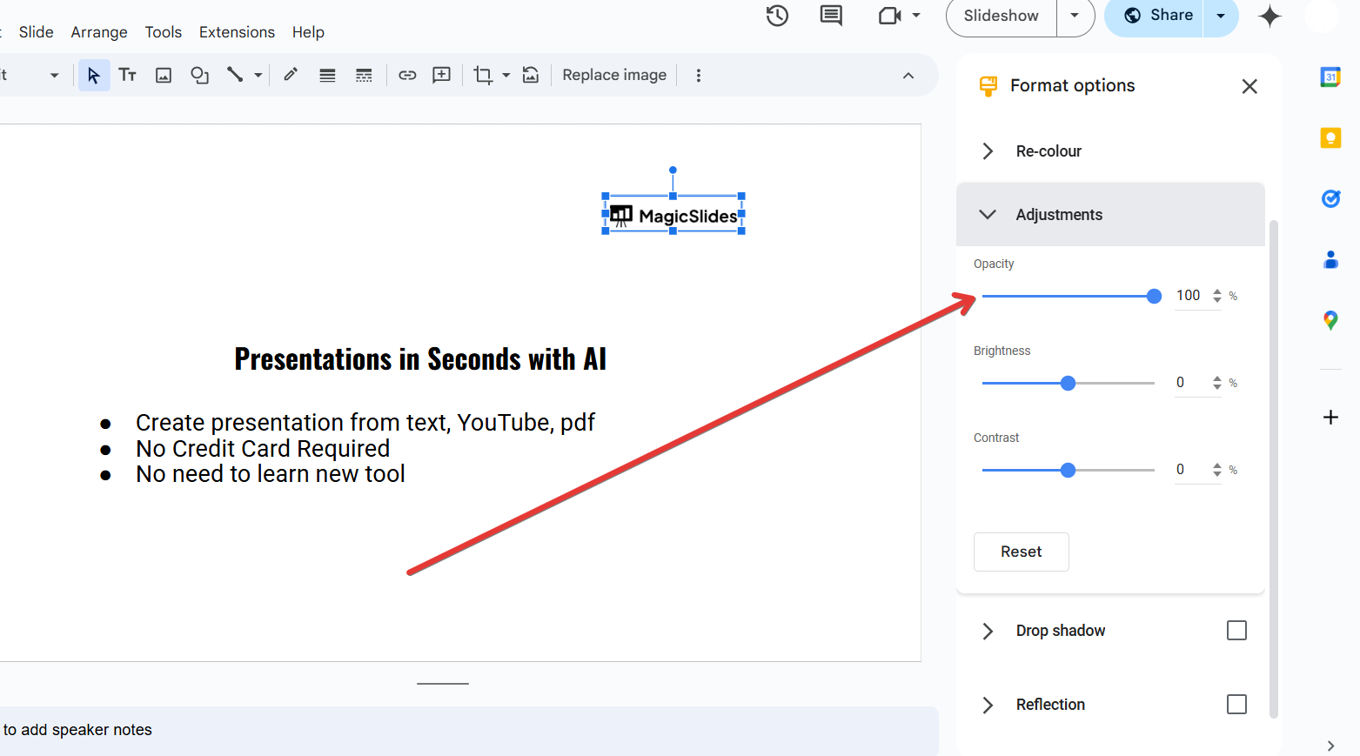Click the insert image icon
The height and width of the screenshot is (756, 1360).
pyautogui.click(x=164, y=76)
